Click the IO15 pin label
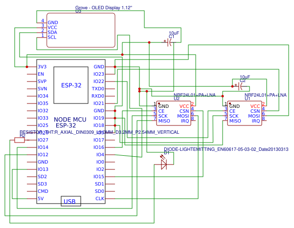Viewport: 294px width, 228px height. coord(99,177)
